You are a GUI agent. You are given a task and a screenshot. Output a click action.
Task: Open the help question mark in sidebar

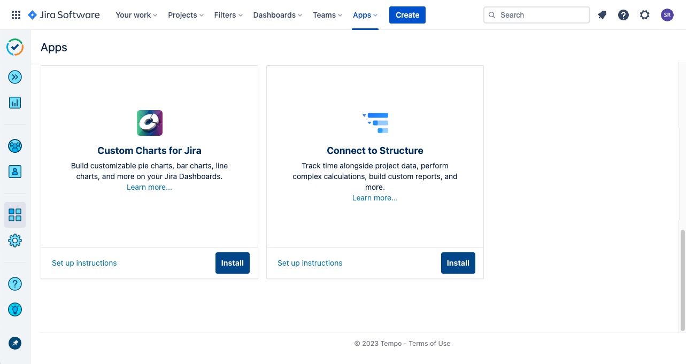[14, 284]
